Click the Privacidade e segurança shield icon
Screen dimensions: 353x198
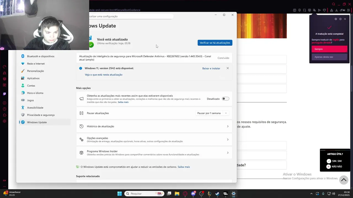(23, 115)
